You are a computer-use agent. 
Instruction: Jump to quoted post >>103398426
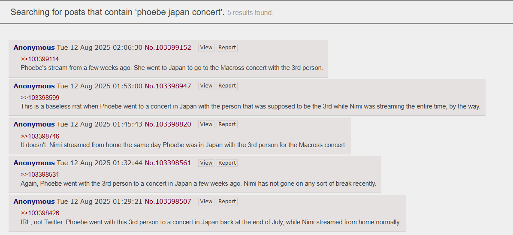click(40, 213)
